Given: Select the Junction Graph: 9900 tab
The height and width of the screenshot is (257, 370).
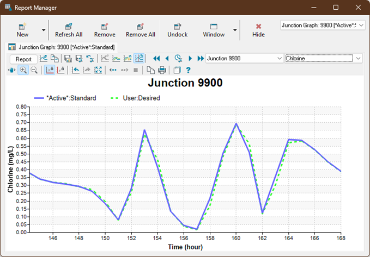Looking at the screenshot, I should coord(62,47).
